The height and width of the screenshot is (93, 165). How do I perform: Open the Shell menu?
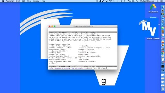(x=18, y=1)
